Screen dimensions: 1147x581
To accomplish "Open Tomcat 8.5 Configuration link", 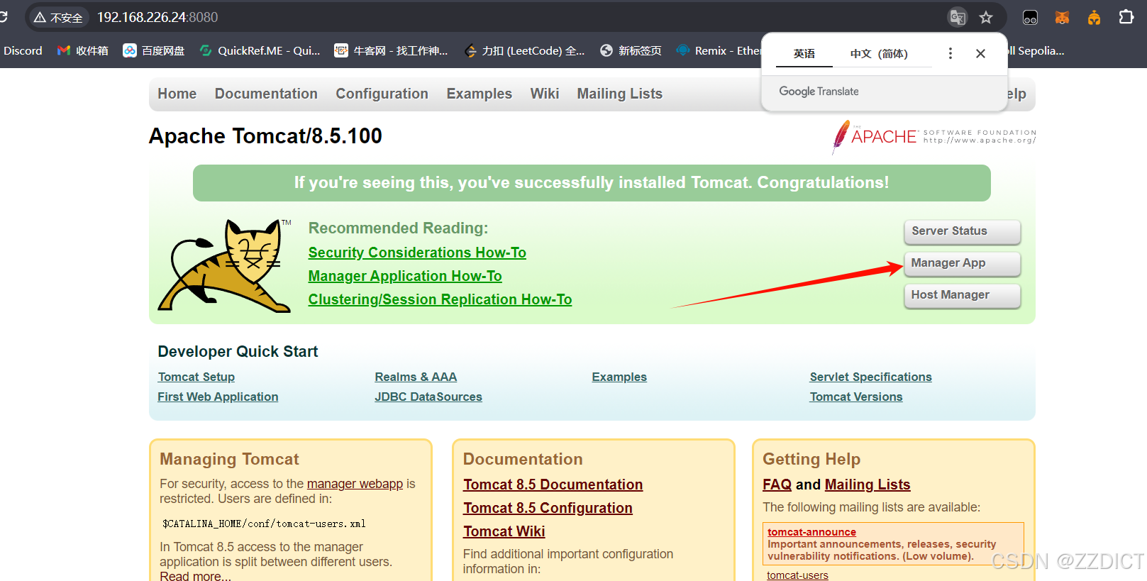I will [x=548, y=508].
